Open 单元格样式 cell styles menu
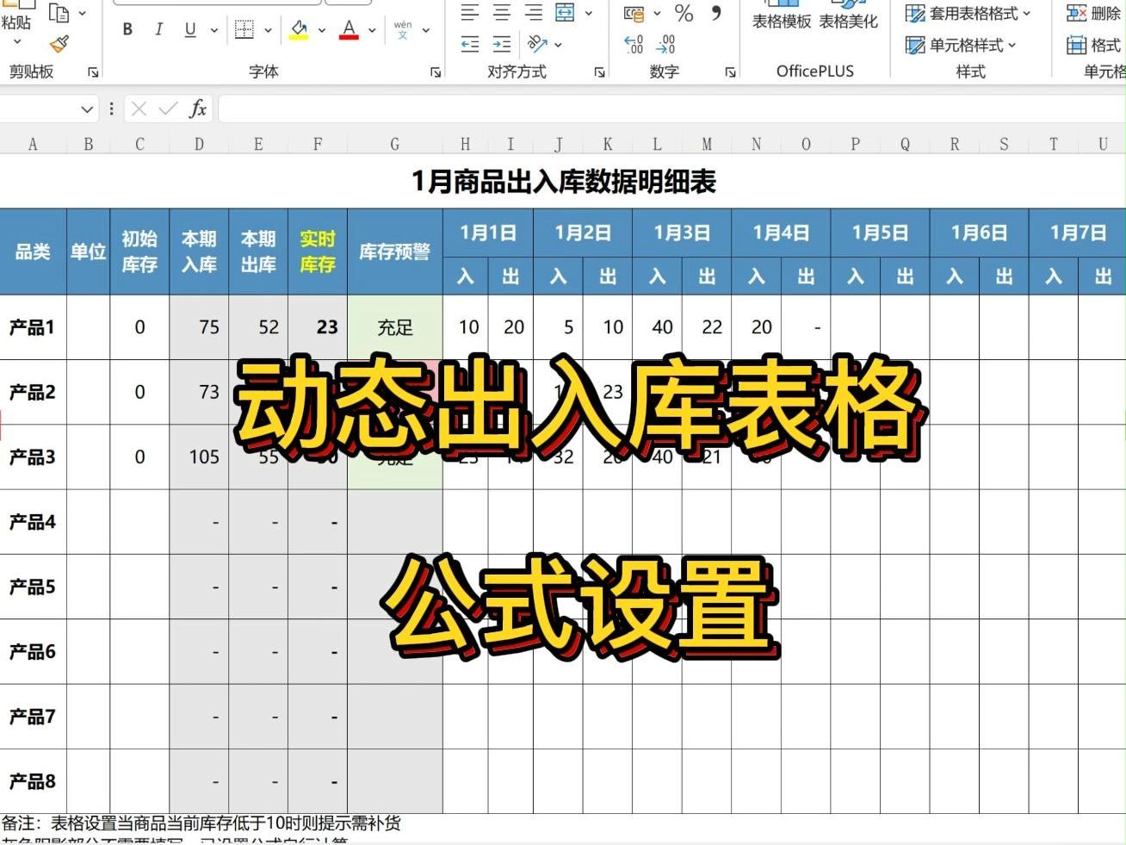Screen dimensions: 1126x845 click(961, 45)
